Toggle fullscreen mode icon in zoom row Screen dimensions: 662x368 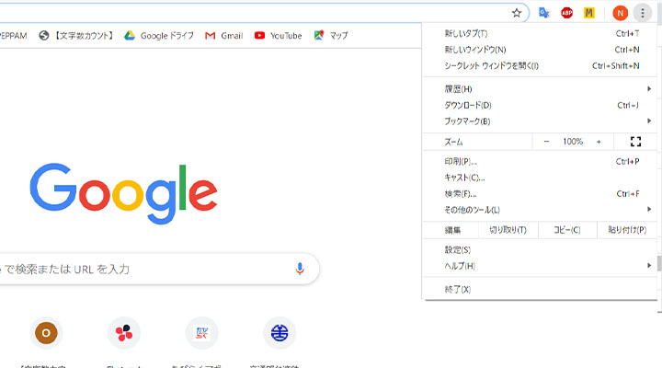(635, 142)
